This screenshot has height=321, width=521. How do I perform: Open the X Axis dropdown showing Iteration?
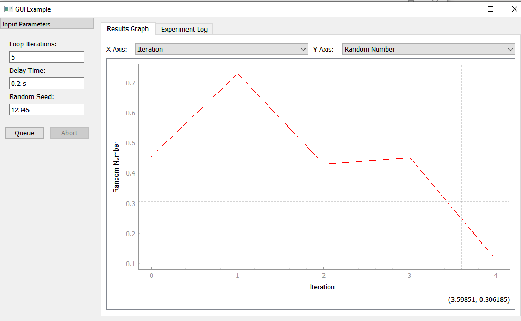221,48
